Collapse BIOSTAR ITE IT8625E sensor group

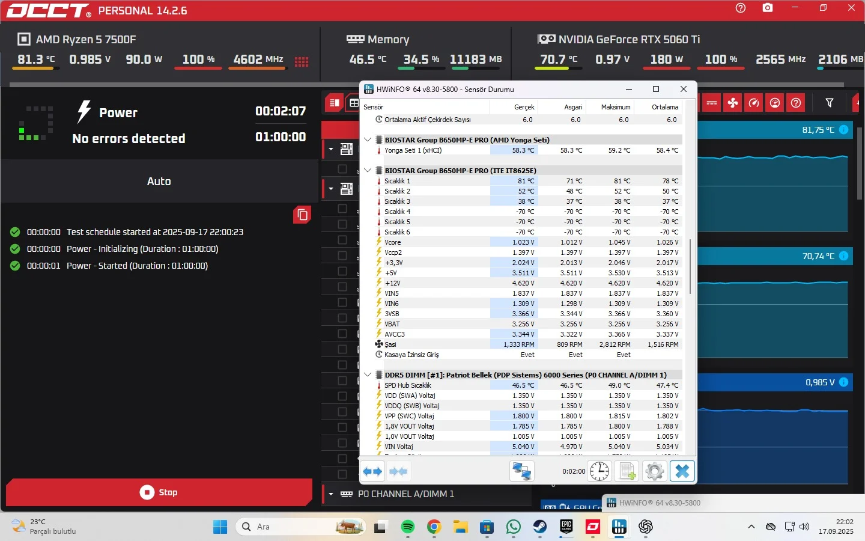368,170
